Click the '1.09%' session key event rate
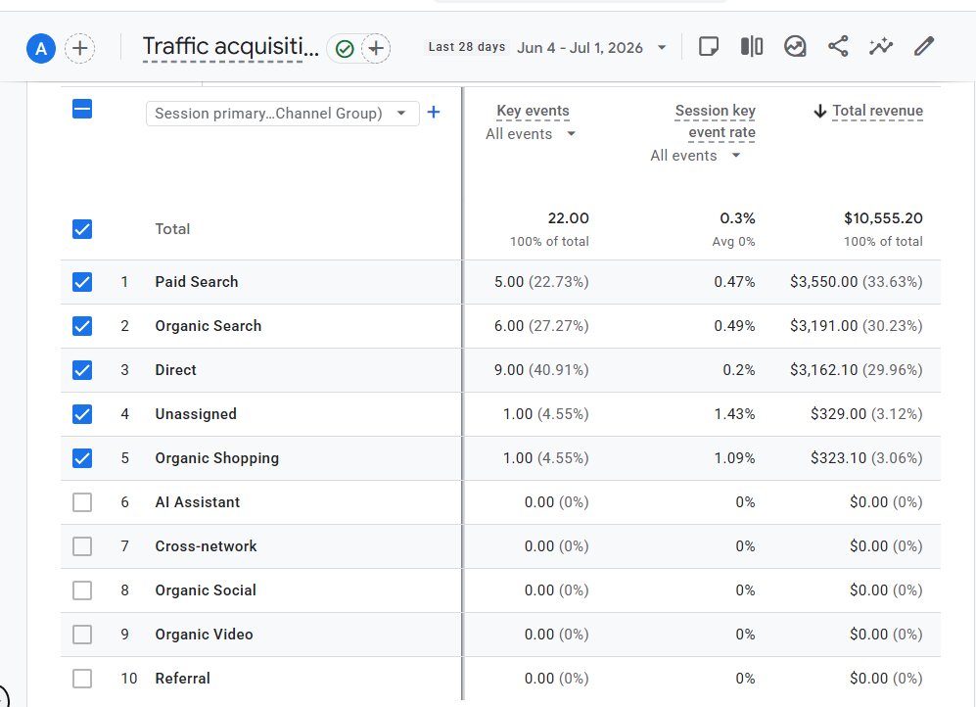 click(x=734, y=458)
